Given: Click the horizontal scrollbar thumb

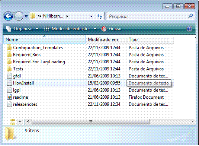Looking at the screenshot, I should [90, 121].
